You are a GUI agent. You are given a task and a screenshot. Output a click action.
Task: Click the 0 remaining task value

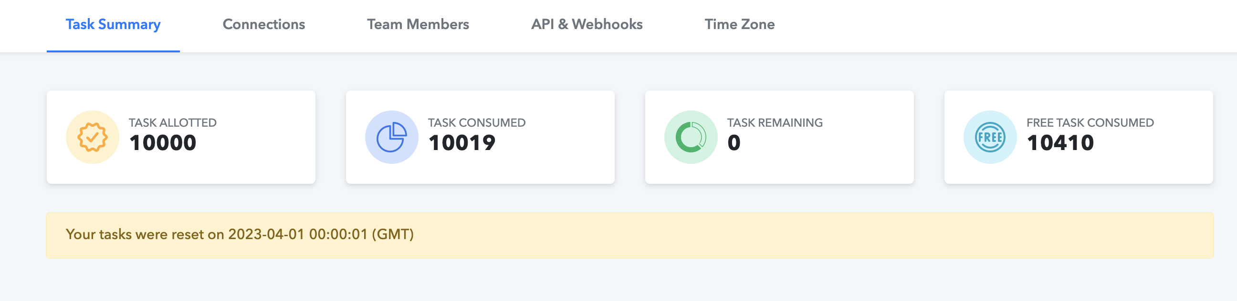[733, 143]
